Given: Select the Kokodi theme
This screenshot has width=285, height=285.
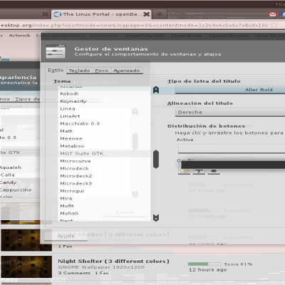Looking at the screenshot, I should pos(105,93).
